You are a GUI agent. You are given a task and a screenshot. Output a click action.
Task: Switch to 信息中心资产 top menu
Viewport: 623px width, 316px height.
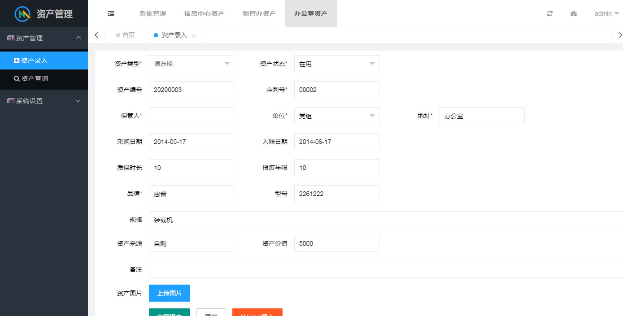204,13
